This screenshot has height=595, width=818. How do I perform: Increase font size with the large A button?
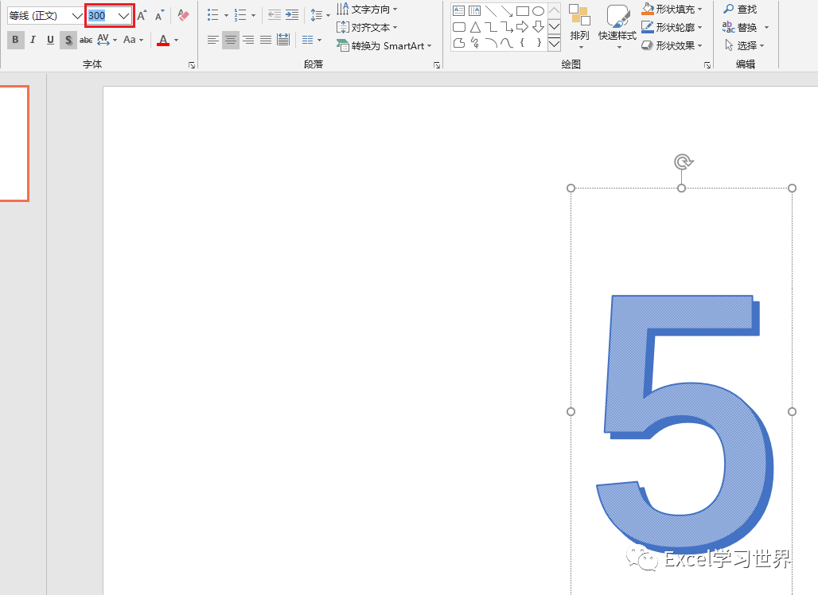click(x=142, y=15)
